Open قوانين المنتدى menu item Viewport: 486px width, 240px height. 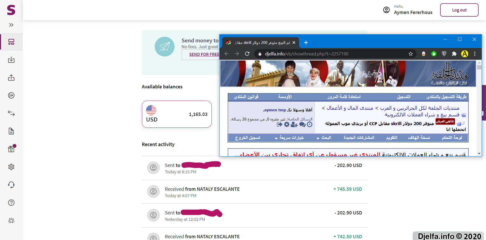coord(246,97)
